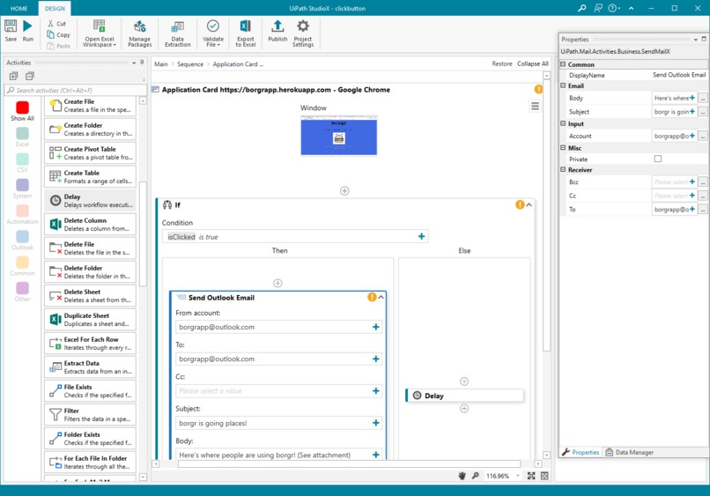Open the Validate File dropdown
This screenshot has height=496, width=710.
tap(213, 33)
